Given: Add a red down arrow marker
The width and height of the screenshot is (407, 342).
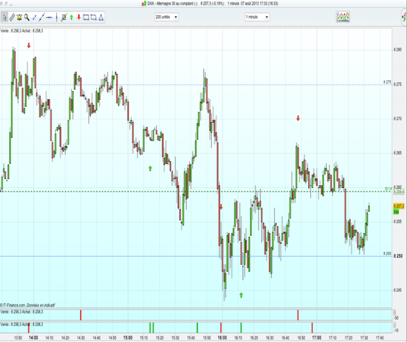Looking at the screenshot, I should (x=79, y=17).
